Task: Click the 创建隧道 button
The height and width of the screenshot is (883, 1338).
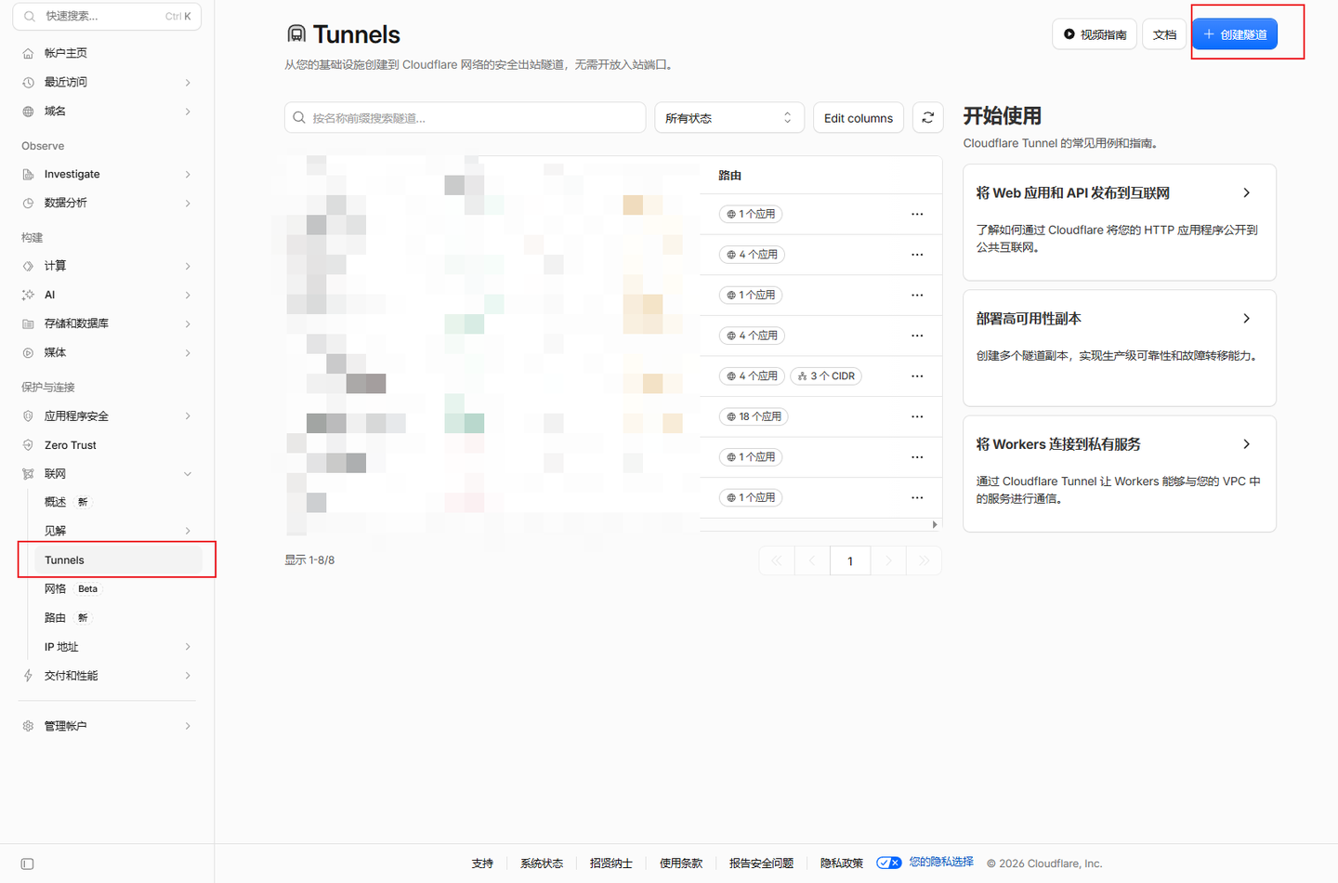Action: (x=1235, y=34)
